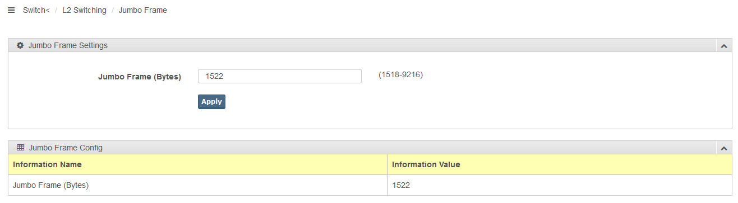Image resolution: width=738 pixels, height=203 pixels.
Task: Click the (1518-9216) range hint
Action: [x=400, y=74]
